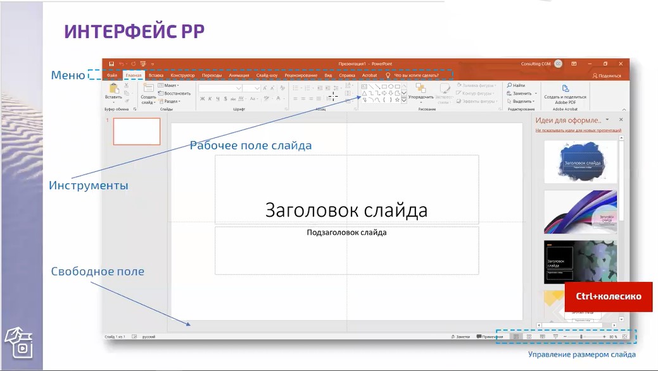Expand the Section (Раздел) dropdown
This screenshot has width=658, height=371.
tap(168, 101)
